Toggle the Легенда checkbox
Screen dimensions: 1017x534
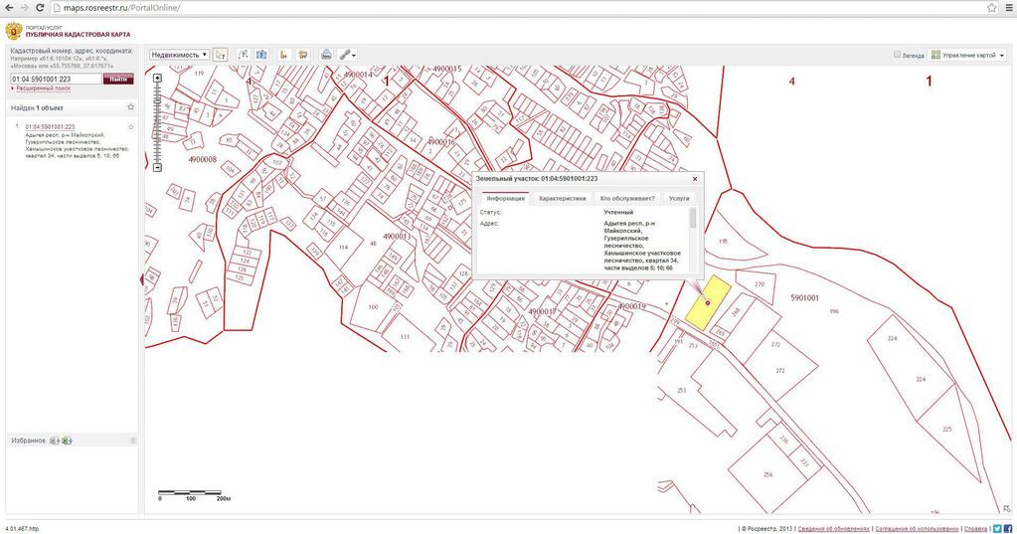(897, 55)
